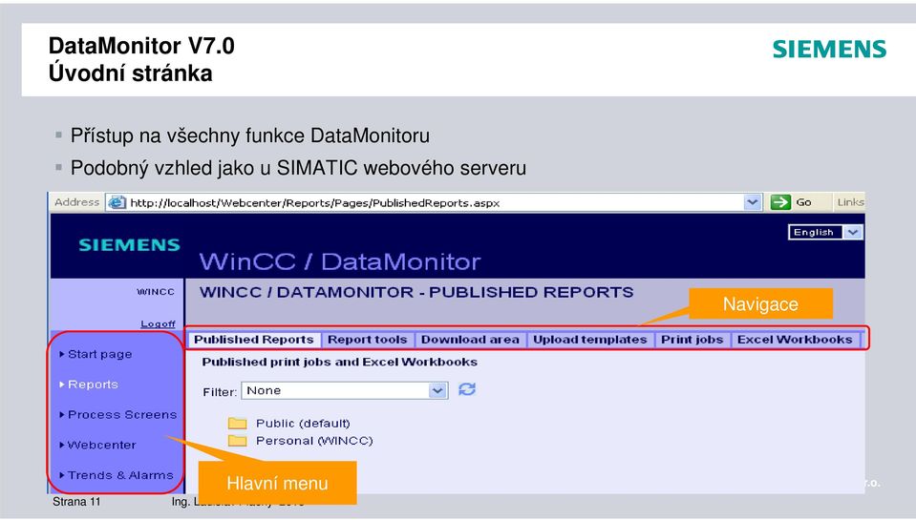Open the address bar history dropdown arrow
Viewport: 916px width, 520px height.
click(753, 202)
